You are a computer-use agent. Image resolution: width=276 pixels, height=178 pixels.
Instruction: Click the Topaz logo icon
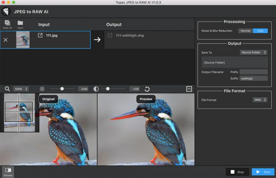(x=6, y=11)
